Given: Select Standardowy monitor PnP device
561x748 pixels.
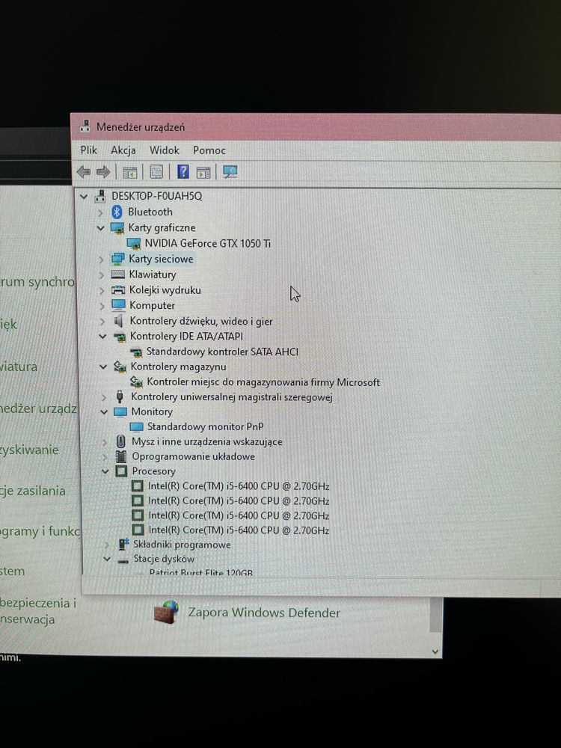Looking at the screenshot, I should [x=205, y=427].
